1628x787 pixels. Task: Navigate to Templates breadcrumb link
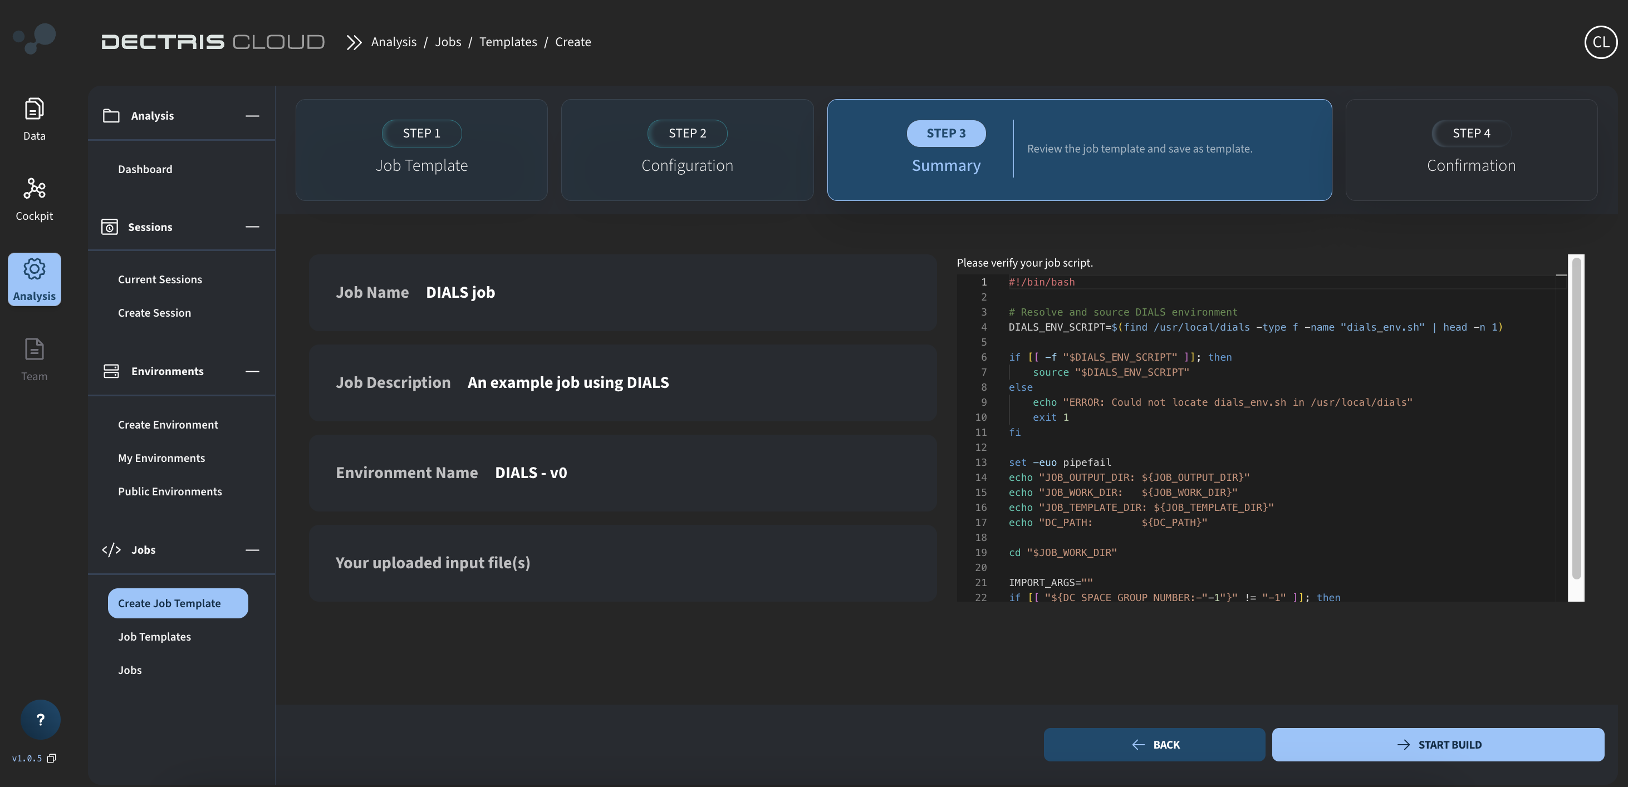[x=507, y=42]
